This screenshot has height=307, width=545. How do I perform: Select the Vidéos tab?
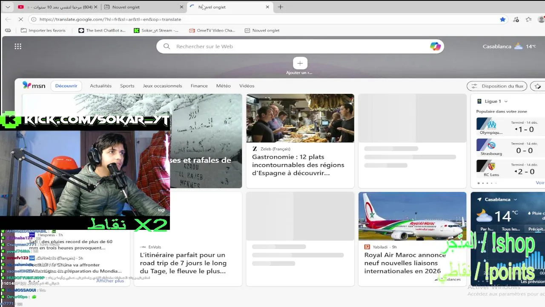click(x=247, y=86)
